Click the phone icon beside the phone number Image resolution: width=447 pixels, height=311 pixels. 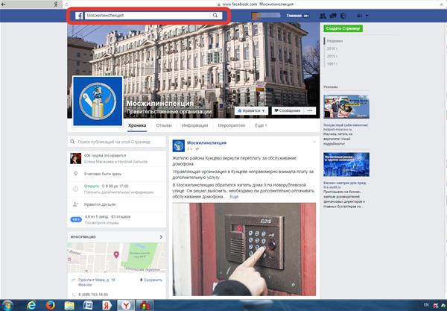(74, 295)
